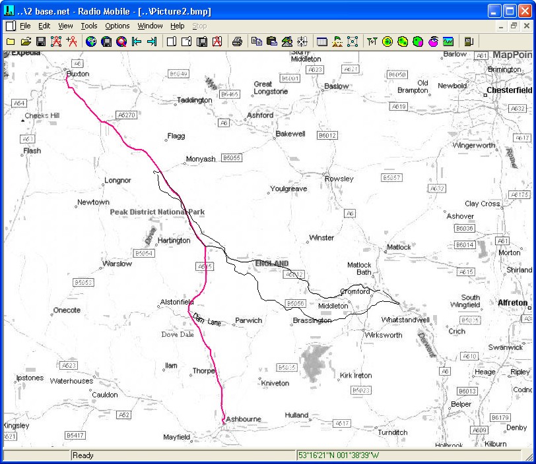The height and width of the screenshot is (464, 536).
Task: Open networks with the open-folder icon
Action: [x=26, y=42]
